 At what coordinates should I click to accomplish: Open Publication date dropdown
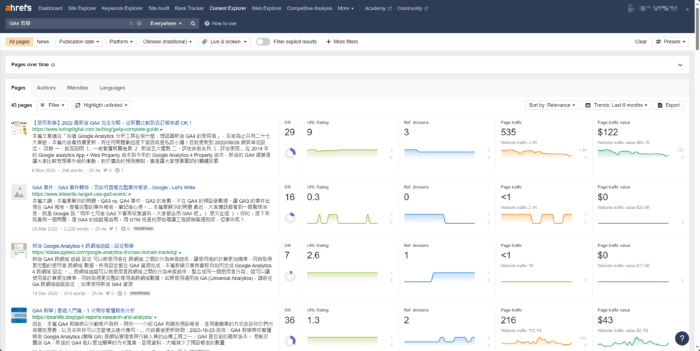[x=79, y=42]
